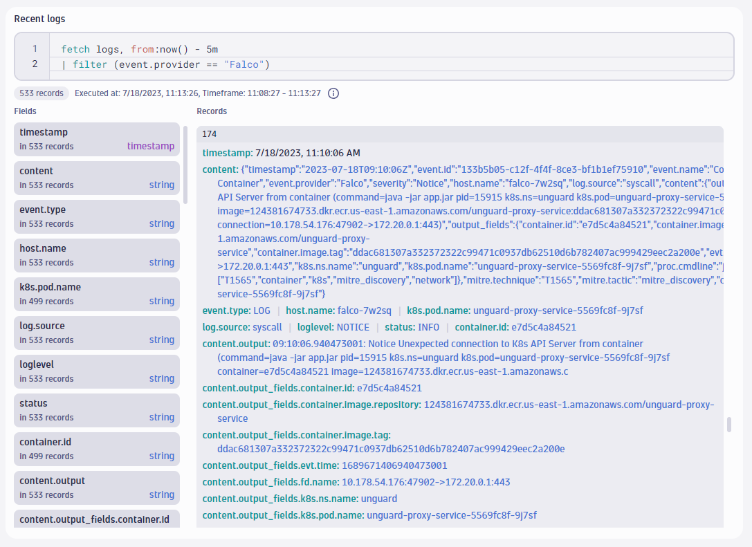Click the record header labeled 174

click(209, 133)
